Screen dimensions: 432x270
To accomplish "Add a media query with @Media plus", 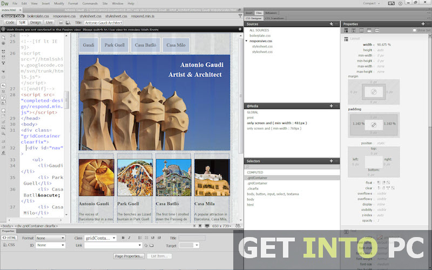I will point(331,106).
